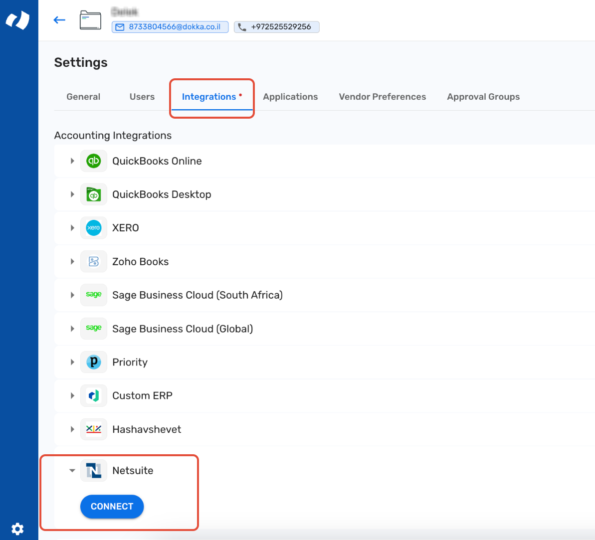
Task: Click the Priority logo icon
Action: coord(94,362)
